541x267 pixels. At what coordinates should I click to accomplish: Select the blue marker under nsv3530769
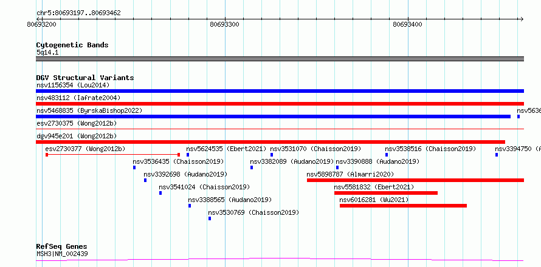click(210, 218)
